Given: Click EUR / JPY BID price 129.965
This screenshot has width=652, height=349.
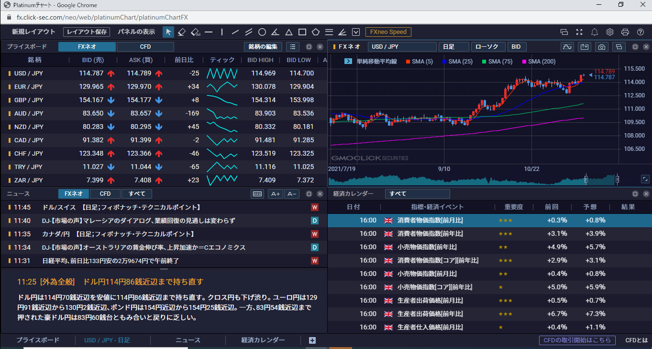Looking at the screenshot, I should [91, 87].
